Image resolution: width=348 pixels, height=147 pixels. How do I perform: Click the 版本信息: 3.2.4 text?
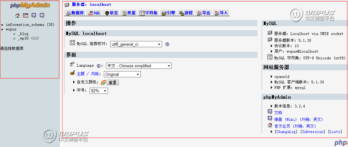click(290, 106)
